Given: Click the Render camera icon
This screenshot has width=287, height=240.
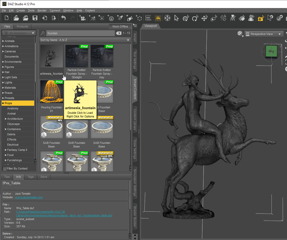Looking at the screenshot, I should tap(261, 18).
